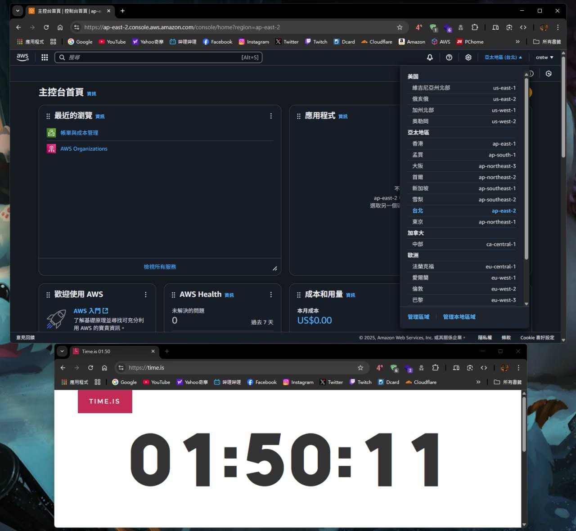This screenshot has width=576, height=531.
Task: Open AWS console settings gear
Action: click(x=468, y=57)
